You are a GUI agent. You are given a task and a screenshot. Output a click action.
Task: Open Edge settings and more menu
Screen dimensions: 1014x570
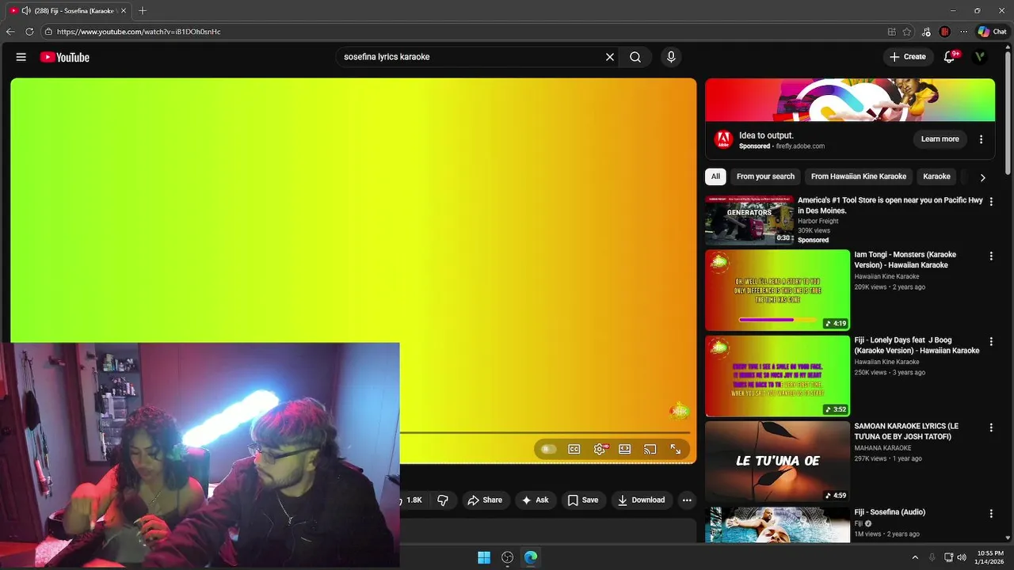963,32
